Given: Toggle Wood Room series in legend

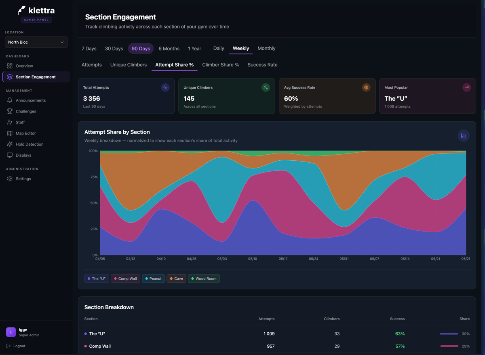Looking at the screenshot, I should click(x=204, y=278).
